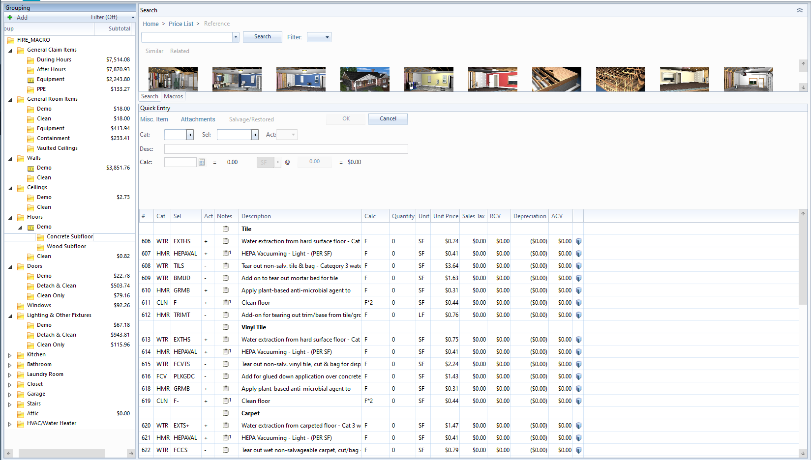
Task: Select the FIRE_MACRO root folder
Action: pyautogui.click(x=33, y=40)
